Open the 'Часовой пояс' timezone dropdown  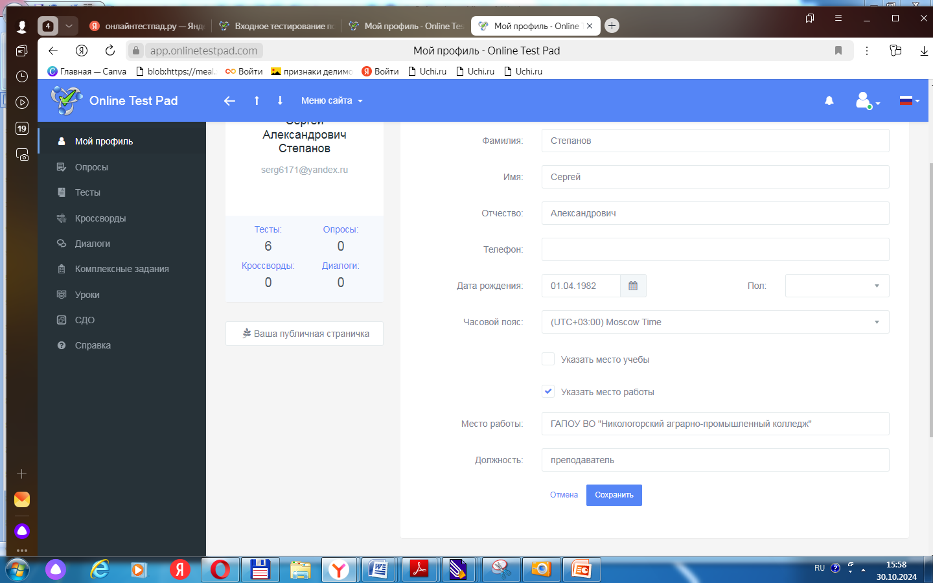[715, 322]
